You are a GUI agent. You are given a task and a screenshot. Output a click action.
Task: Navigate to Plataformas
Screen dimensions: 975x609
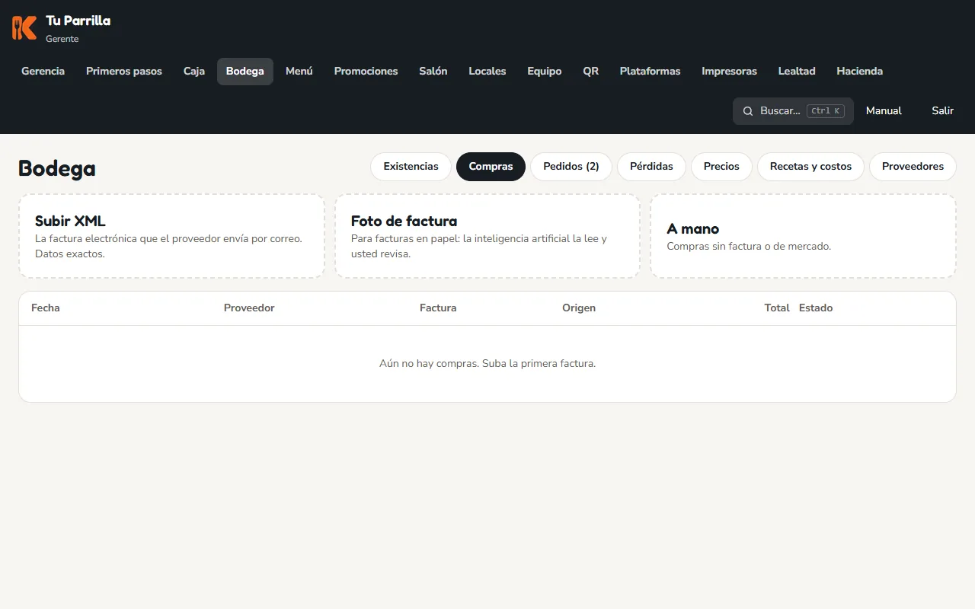click(x=650, y=72)
